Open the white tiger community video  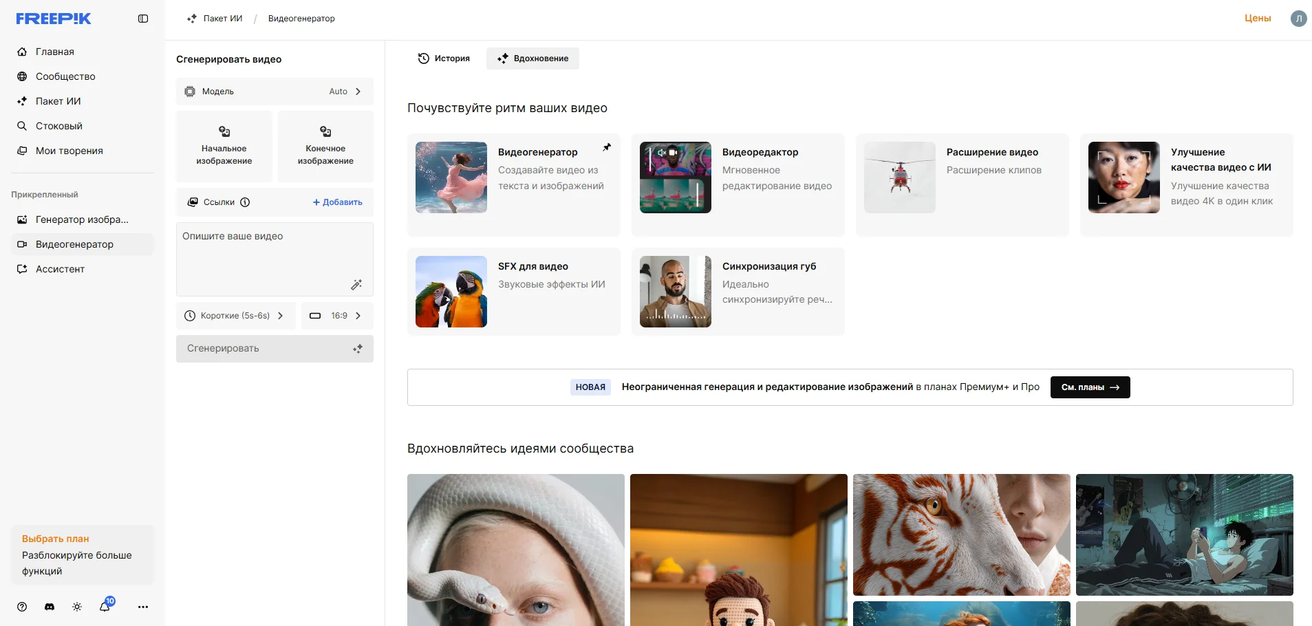point(962,535)
